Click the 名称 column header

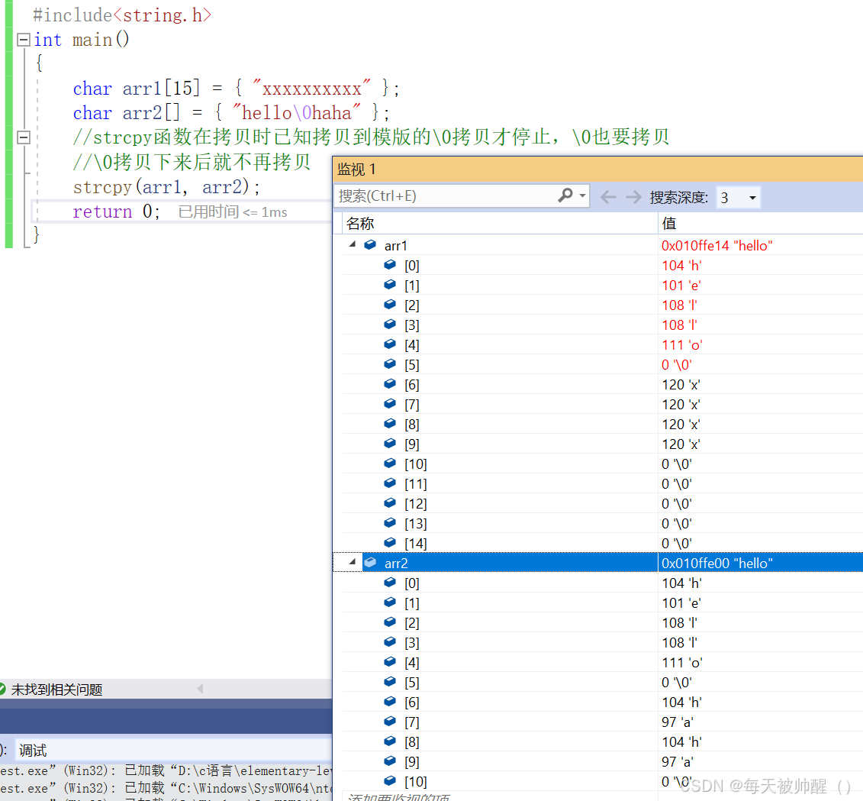[360, 223]
